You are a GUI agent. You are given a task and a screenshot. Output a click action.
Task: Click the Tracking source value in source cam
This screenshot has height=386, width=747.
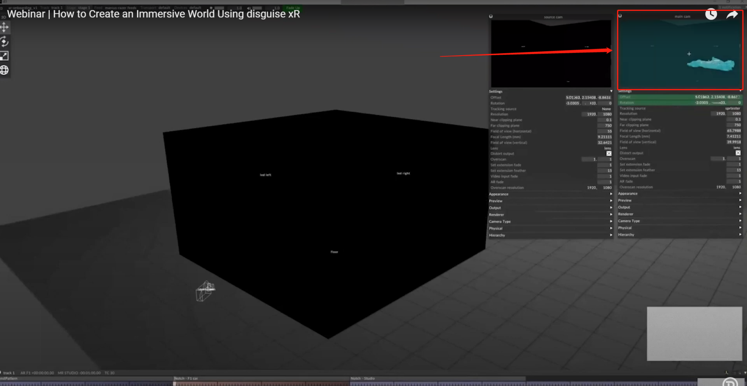606,109
